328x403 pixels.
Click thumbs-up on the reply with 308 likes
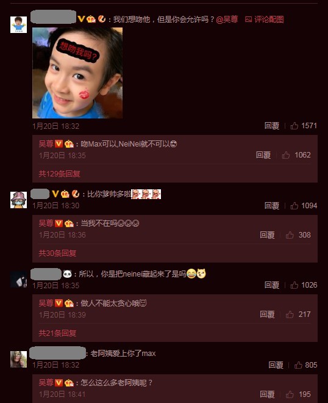coord(290,235)
